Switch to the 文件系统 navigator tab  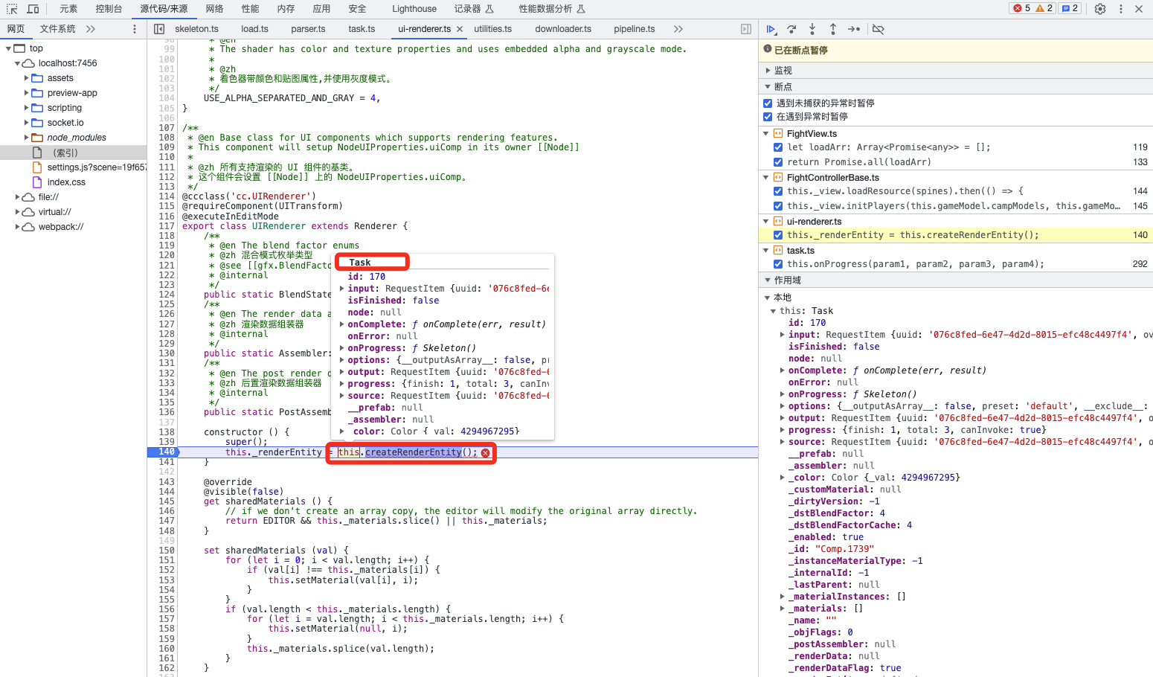(x=57, y=29)
